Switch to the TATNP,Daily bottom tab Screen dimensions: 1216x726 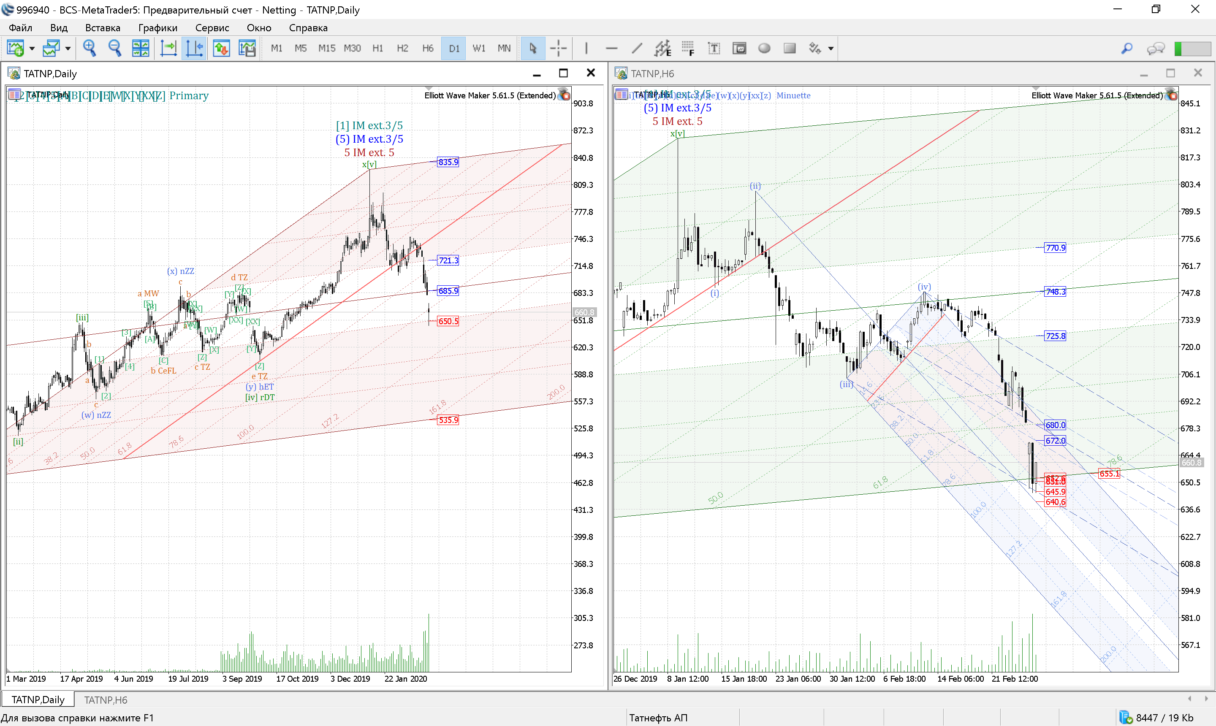[38, 699]
